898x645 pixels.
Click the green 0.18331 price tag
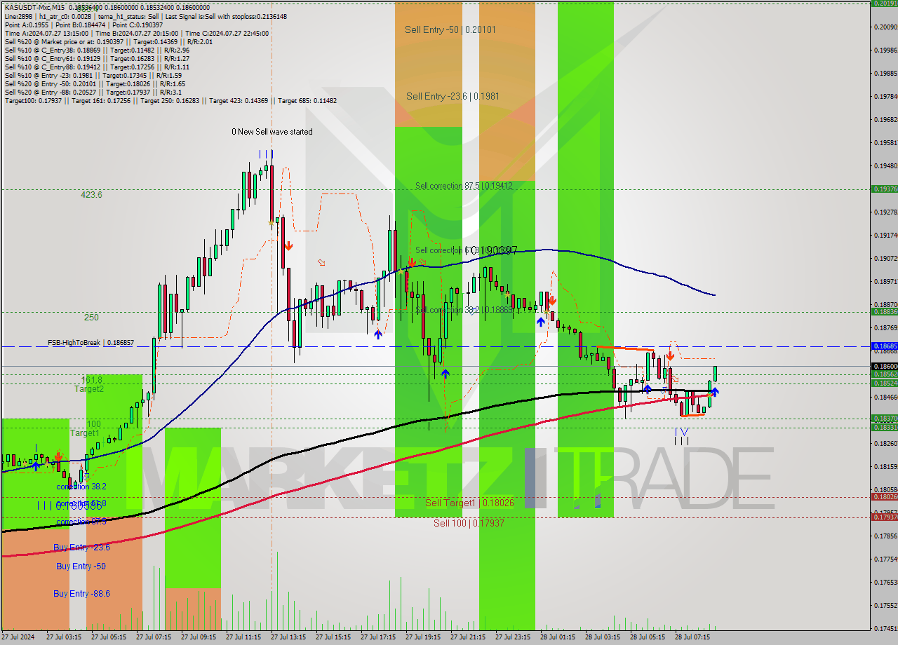[x=884, y=427]
